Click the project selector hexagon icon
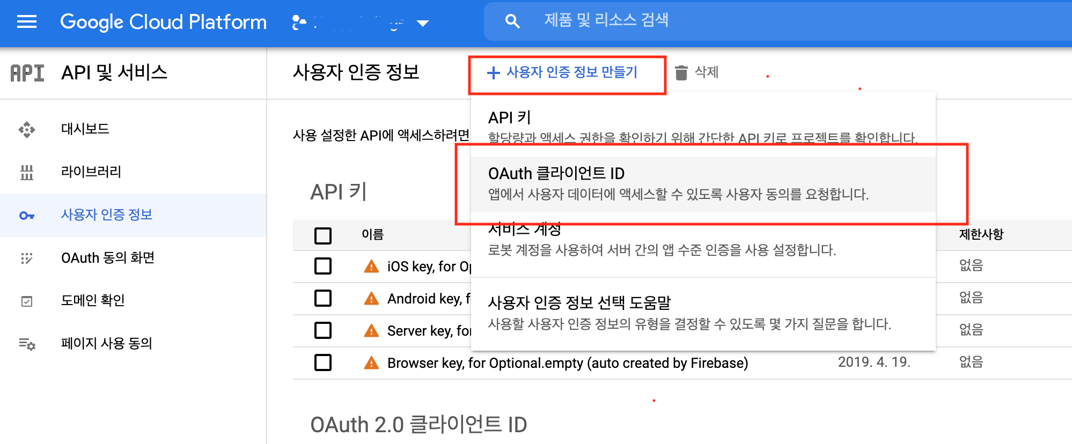 tap(299, 23)
